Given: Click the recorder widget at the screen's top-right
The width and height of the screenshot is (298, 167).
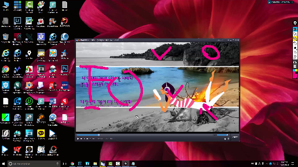Looking at the screenshot, I should click(x=280, y=2).
